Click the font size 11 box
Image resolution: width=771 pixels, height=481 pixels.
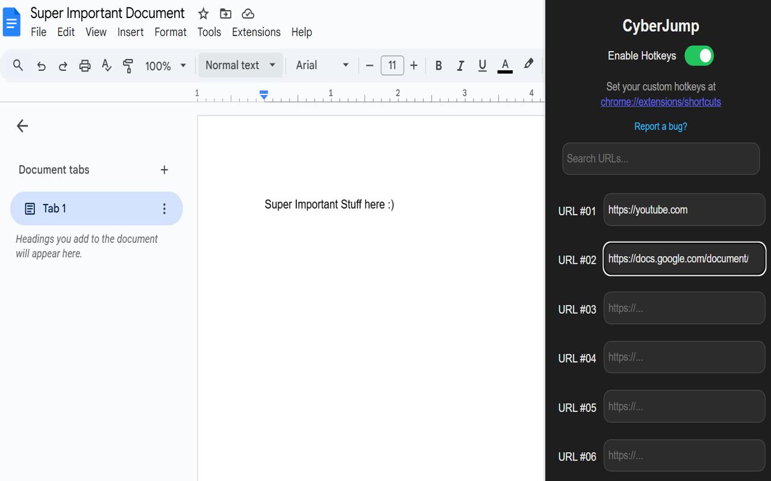(392, 66)
